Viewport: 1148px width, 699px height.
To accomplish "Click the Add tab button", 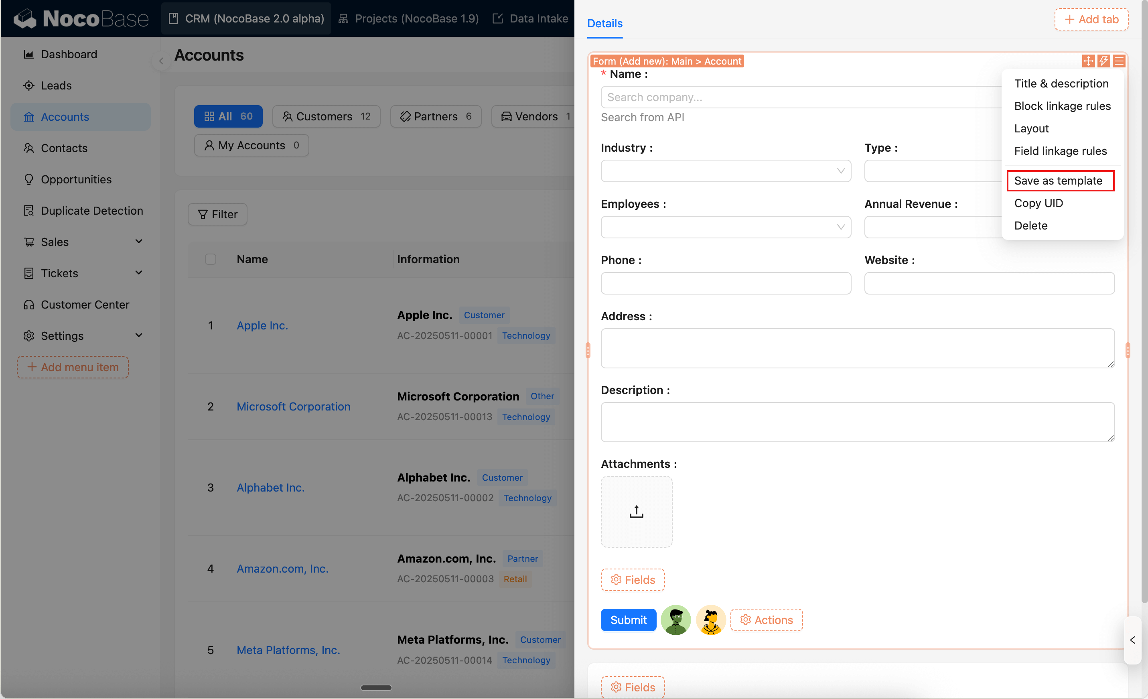I will click(1091, 19).
